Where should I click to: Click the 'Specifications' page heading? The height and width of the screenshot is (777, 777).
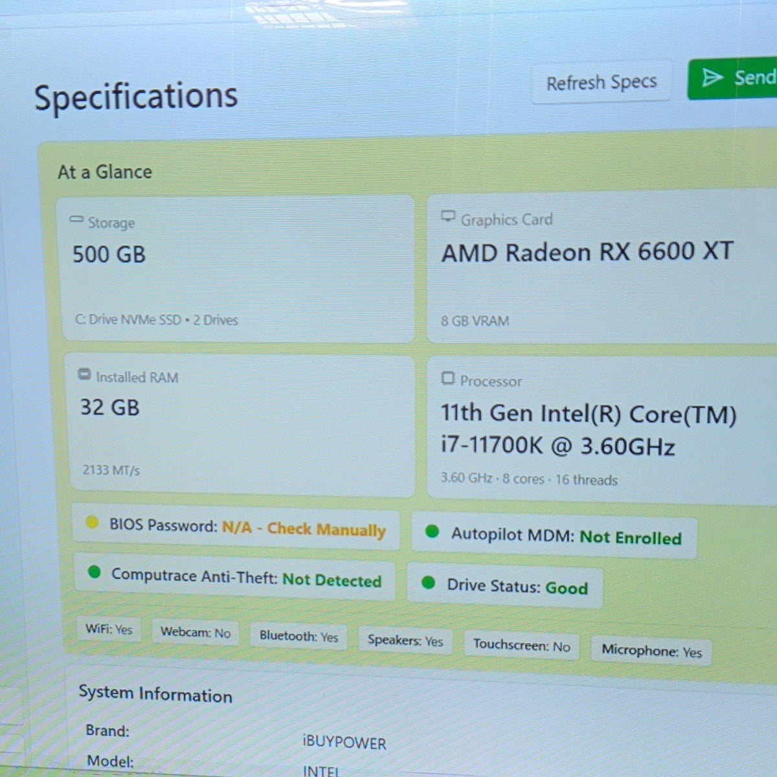pyautogui.click(x=136, y=97)
